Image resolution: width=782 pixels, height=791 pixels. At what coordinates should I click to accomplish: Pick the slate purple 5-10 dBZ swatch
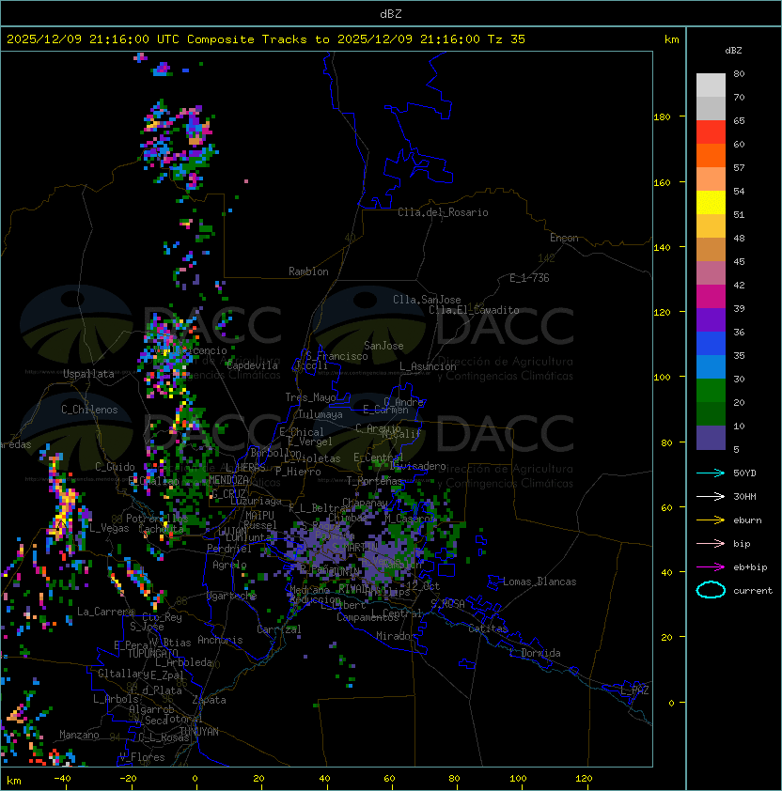pos(711,438)
